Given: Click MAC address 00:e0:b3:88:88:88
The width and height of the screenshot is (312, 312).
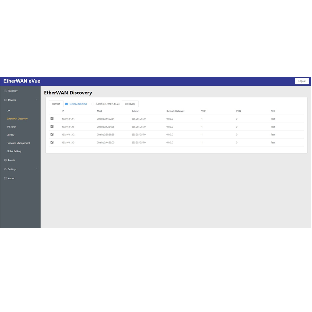Looking at the screenshot, I should pyautogui.click(x=106, y=135).
